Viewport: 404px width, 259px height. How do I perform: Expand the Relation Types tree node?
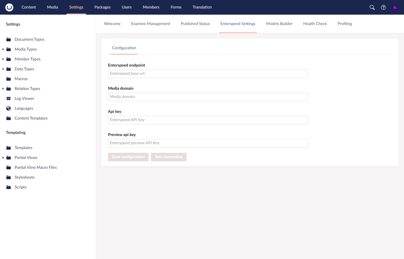(x=3, y=89)
